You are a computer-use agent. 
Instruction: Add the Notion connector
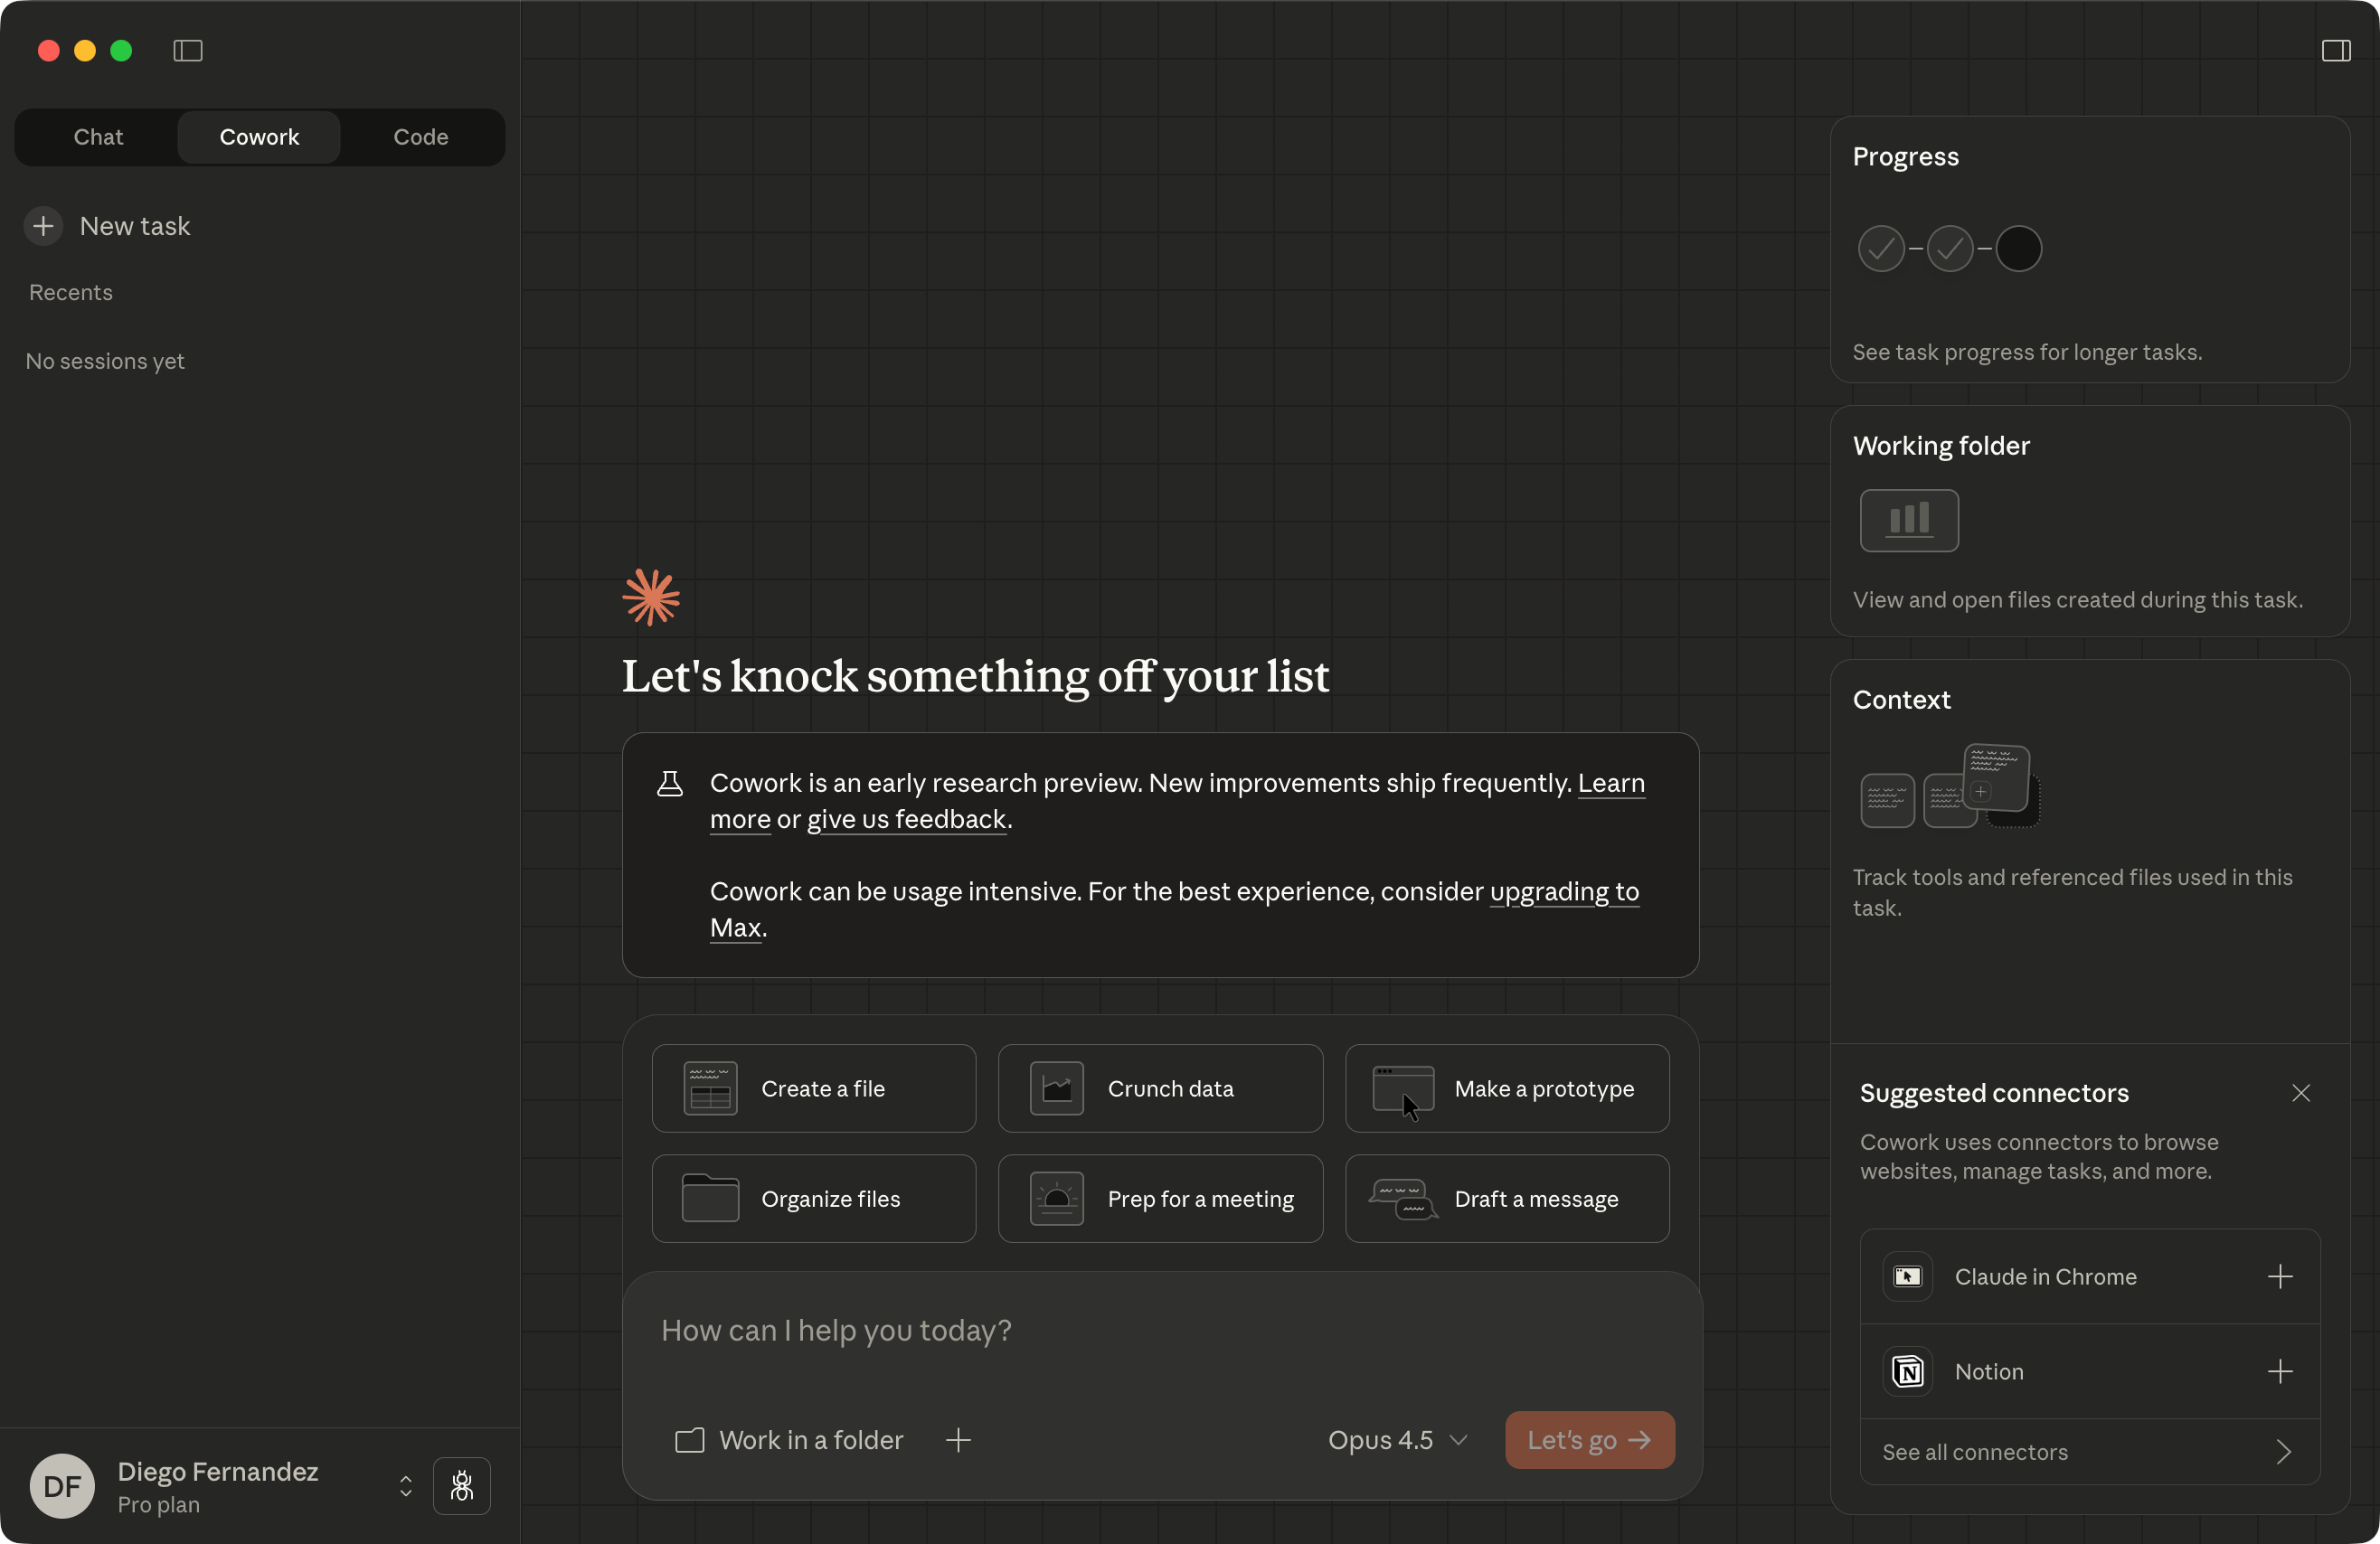[x=2280, y=1371]
